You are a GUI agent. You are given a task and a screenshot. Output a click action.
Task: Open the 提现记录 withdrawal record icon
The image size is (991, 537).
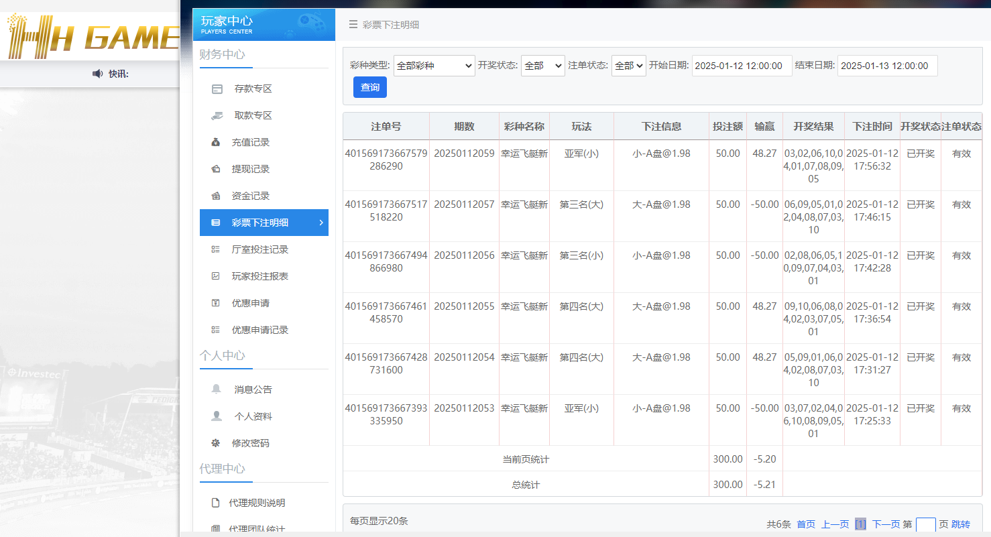tap(217, 168)
